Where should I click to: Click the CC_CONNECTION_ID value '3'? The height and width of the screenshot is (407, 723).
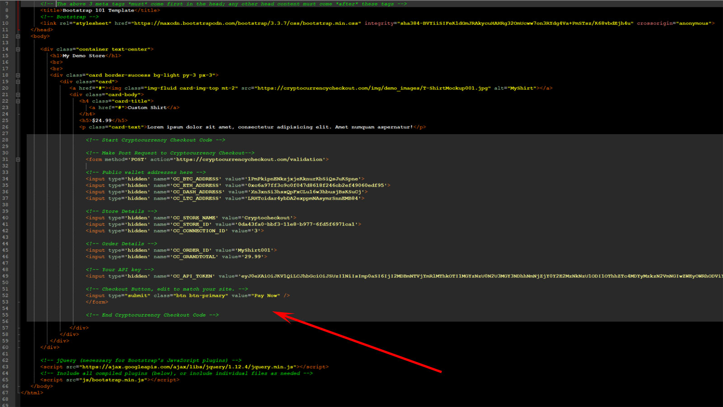pos(256,231)
